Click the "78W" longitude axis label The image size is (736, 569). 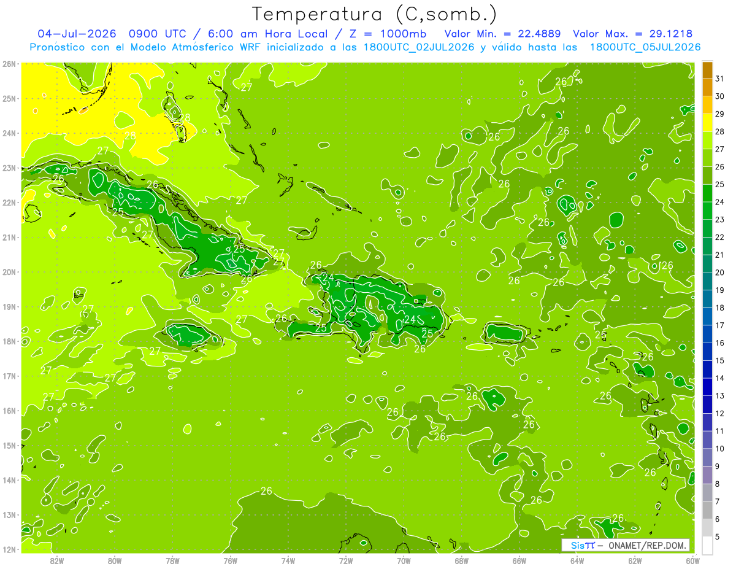[172, 561]
